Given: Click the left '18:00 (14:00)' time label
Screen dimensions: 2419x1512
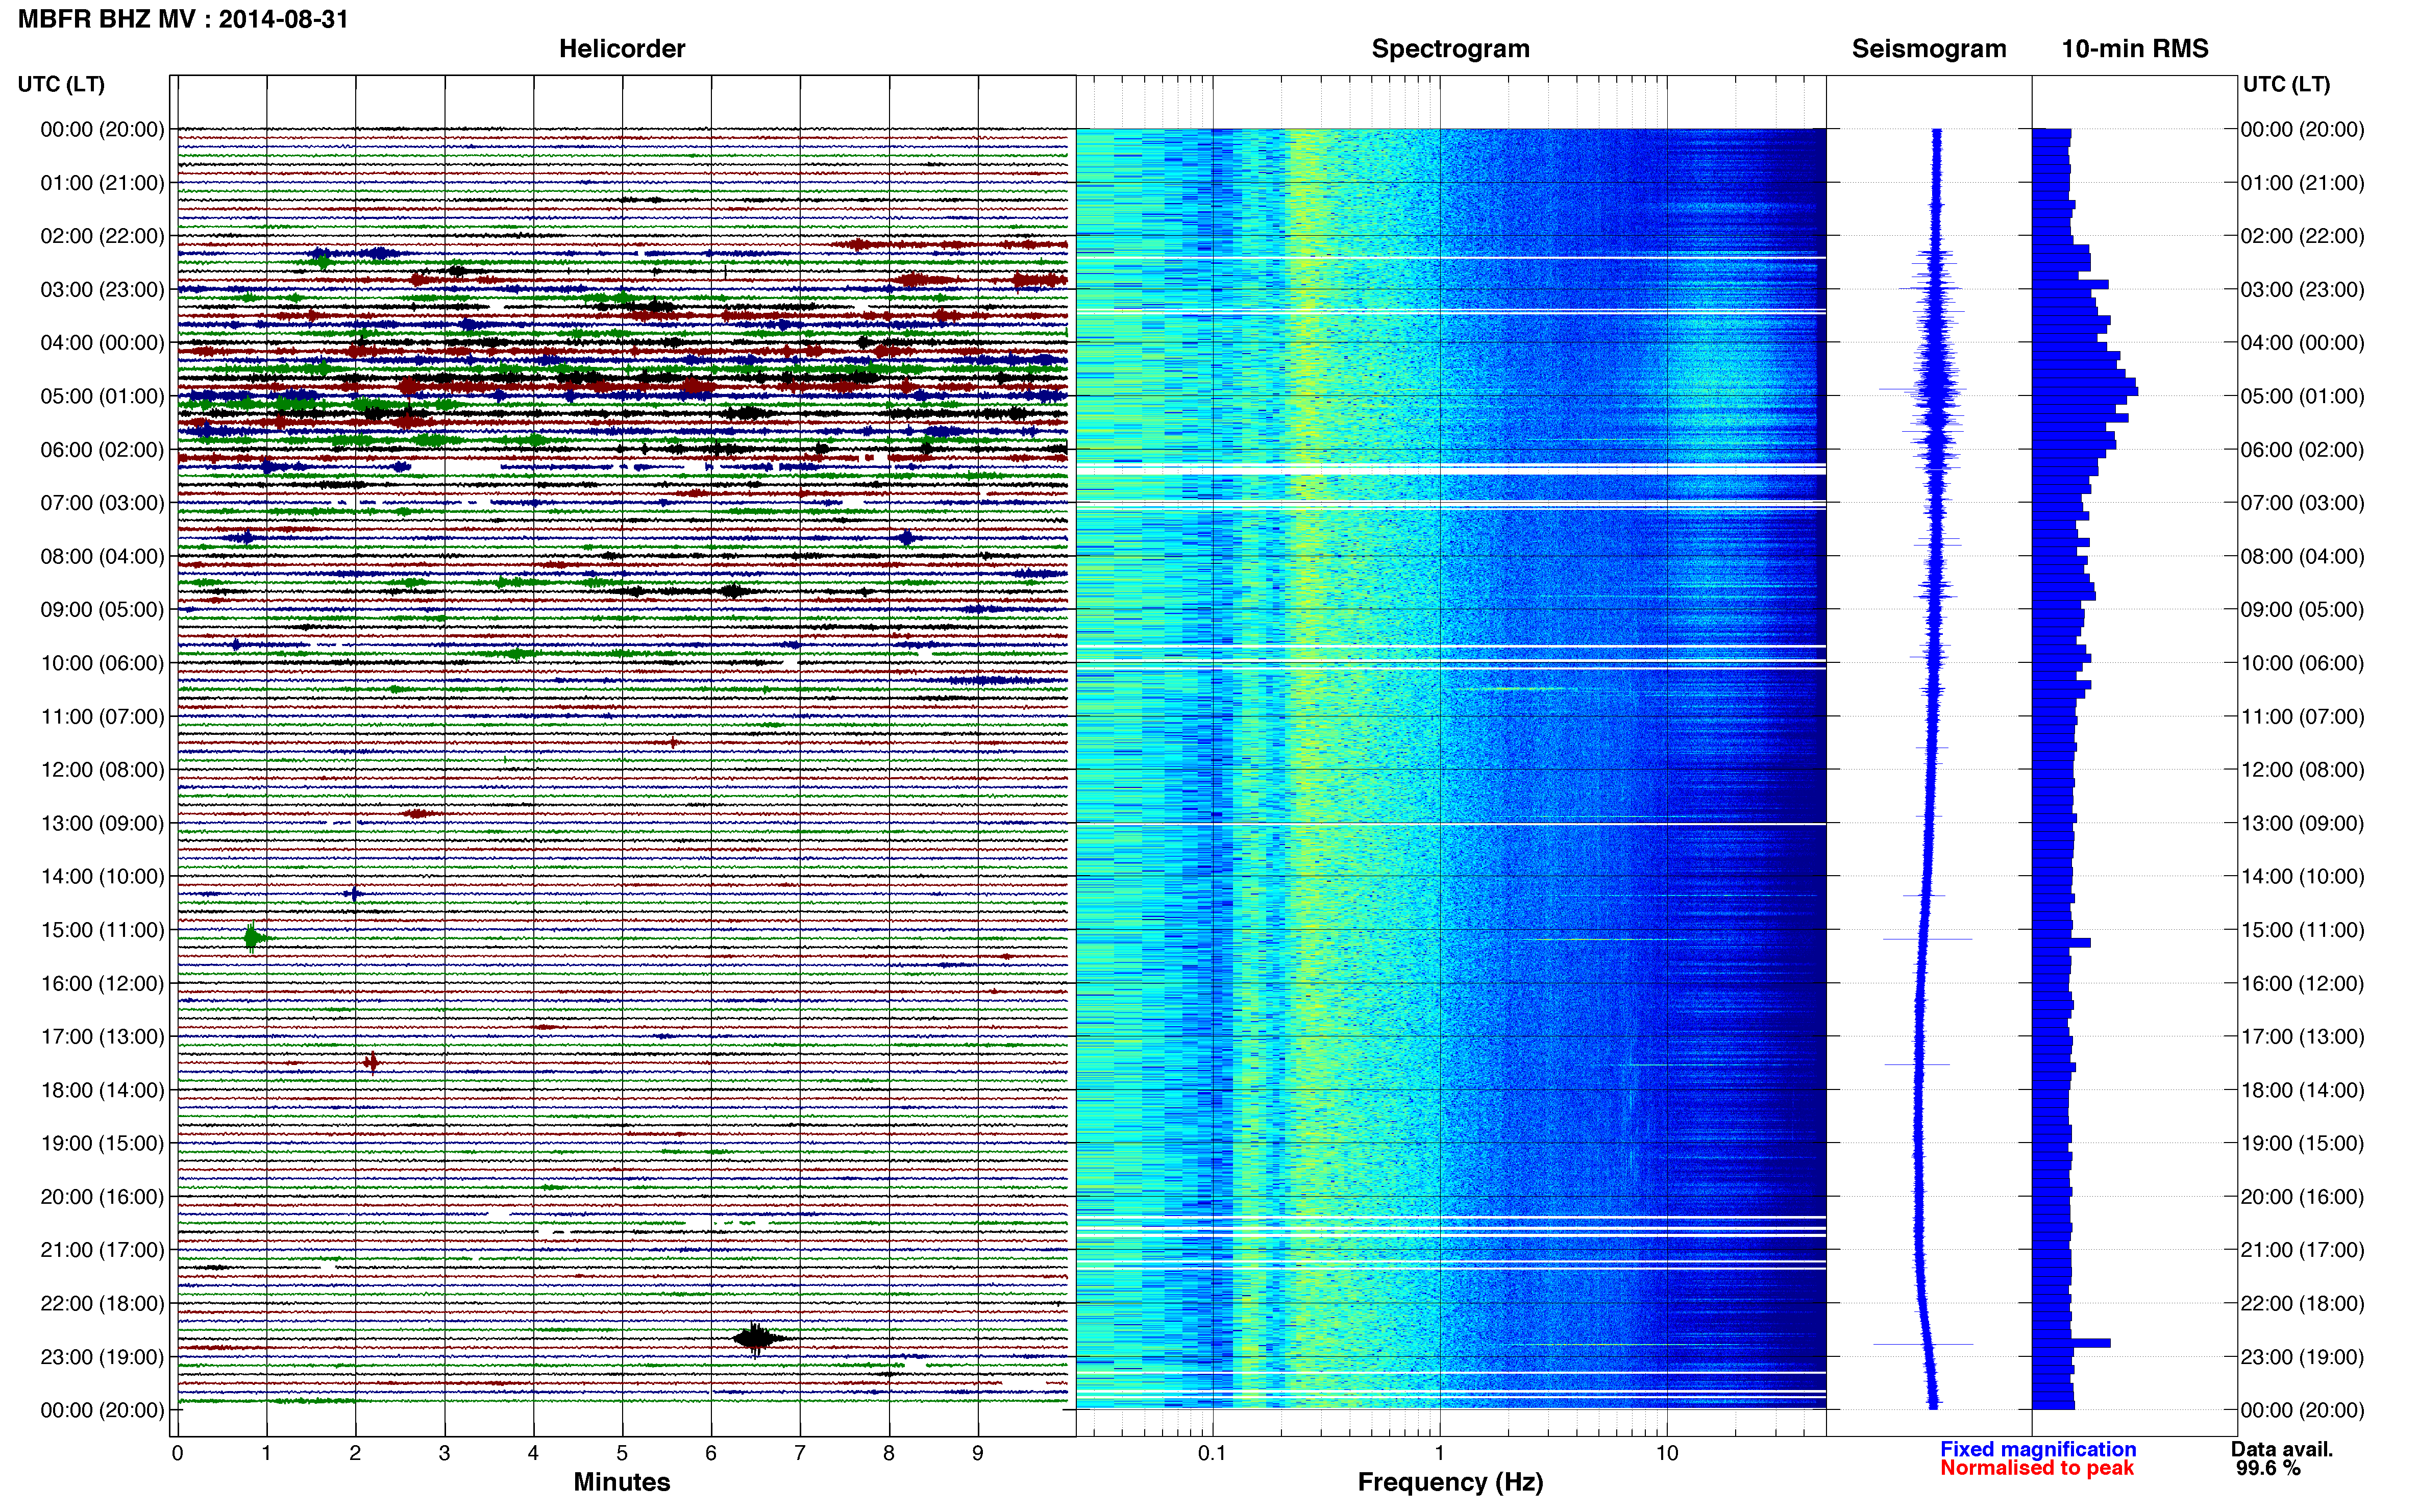Looking at the screenshot, I should [x=102, y=1090].
